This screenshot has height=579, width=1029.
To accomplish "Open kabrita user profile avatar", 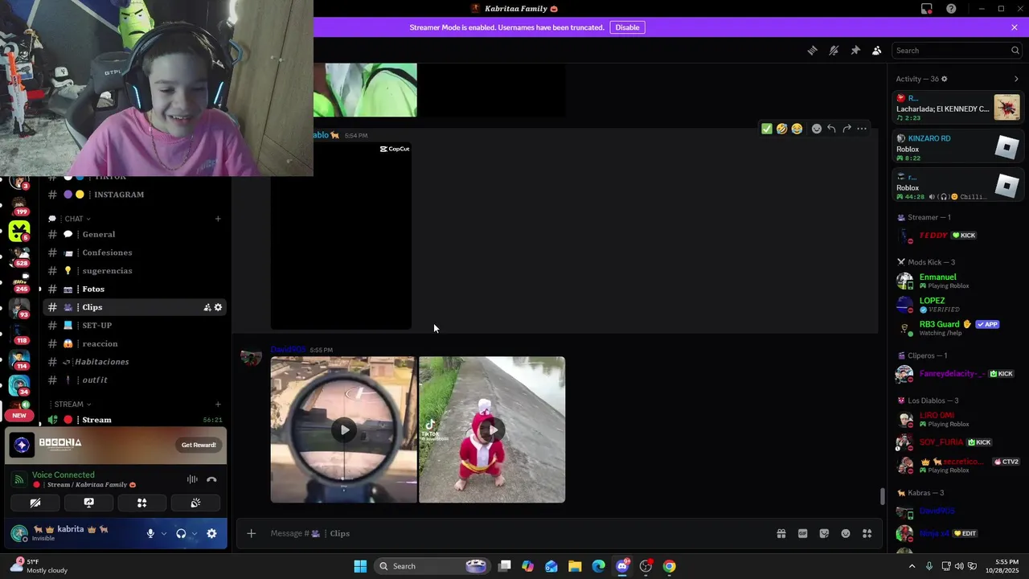I will [19, 533].
